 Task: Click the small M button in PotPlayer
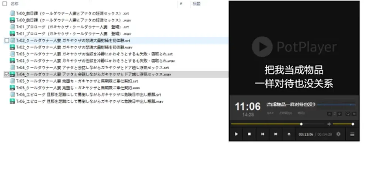click(339, 114)
